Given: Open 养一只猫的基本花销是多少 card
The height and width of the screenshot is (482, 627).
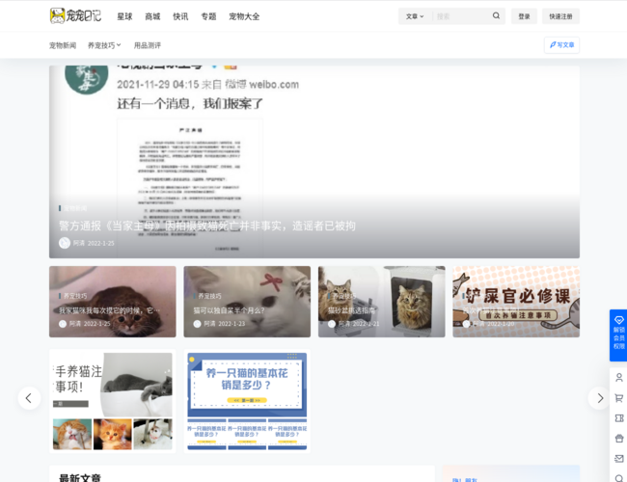Looking at the screenshot, I should click(x=247, y=401).
